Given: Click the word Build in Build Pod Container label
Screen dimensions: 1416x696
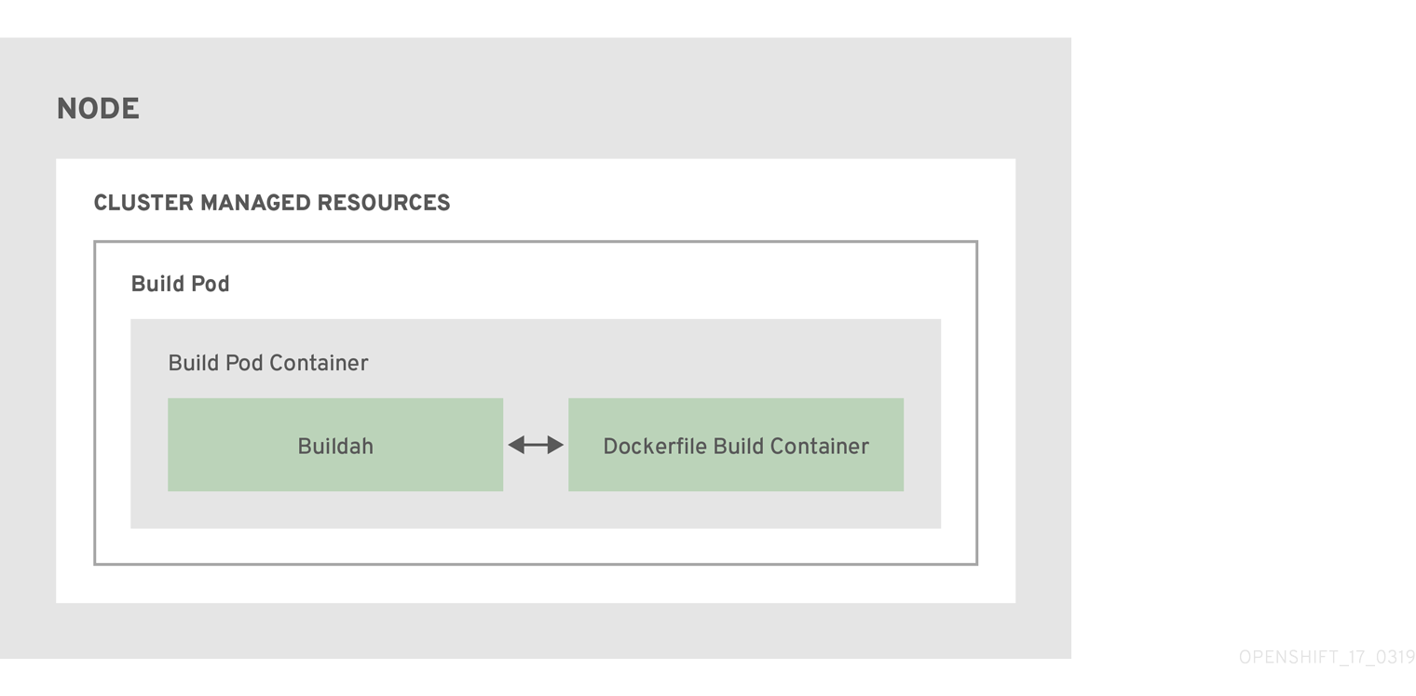Looking at the screenshot, I should click(194, 363).
